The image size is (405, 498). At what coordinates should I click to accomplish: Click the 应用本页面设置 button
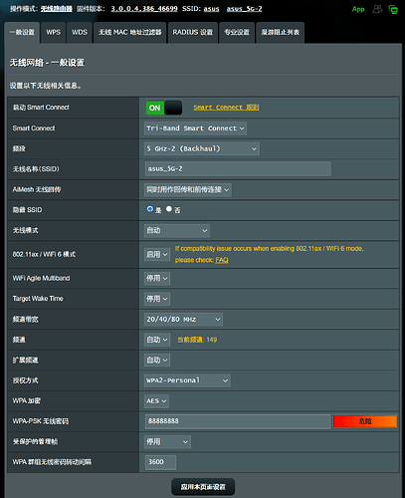tap(203, 487)
